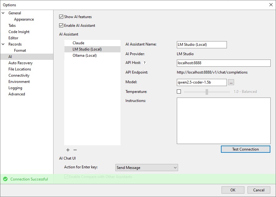This screenshot has height=197, width=276.
Task: Select Records in options tree
Action: [x=15, y=44]
